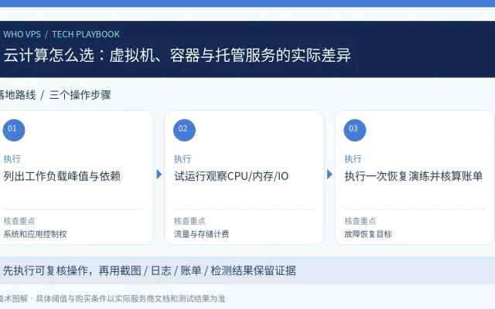Click the 03 step number circle
495x309 pixels.
coord(355,130)
